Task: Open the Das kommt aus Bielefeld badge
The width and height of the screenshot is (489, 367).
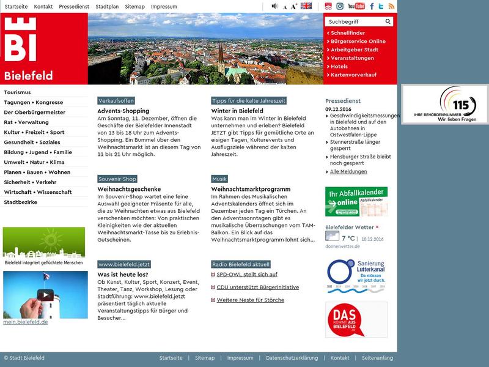Action: (x=356, y=319)
